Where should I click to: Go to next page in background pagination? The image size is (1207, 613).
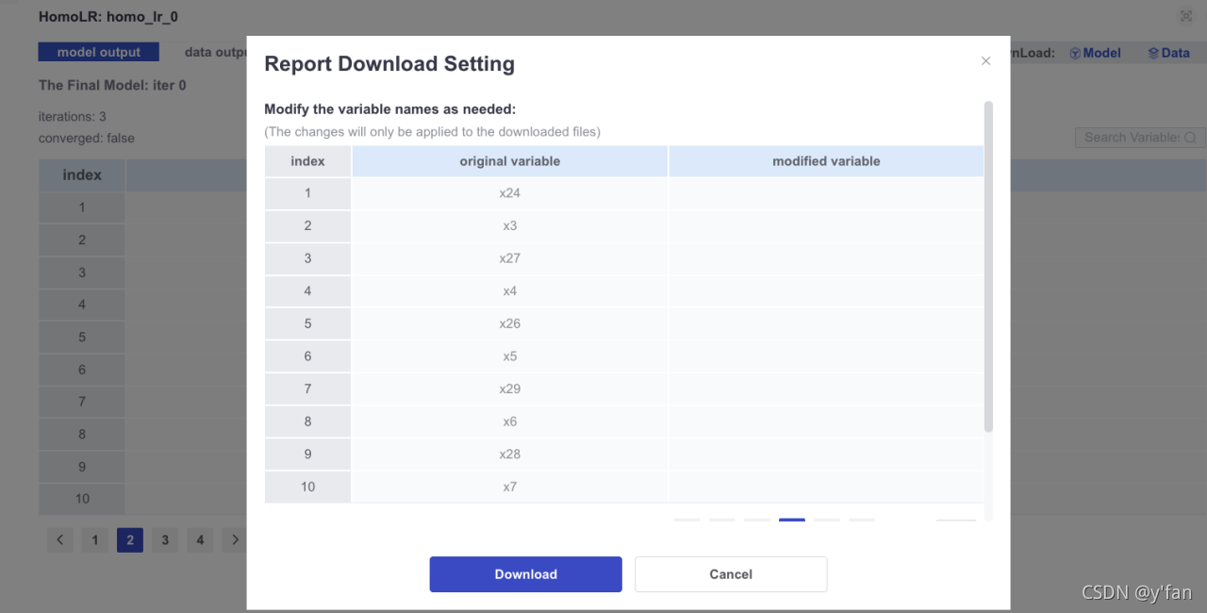(x=235, y=540)
